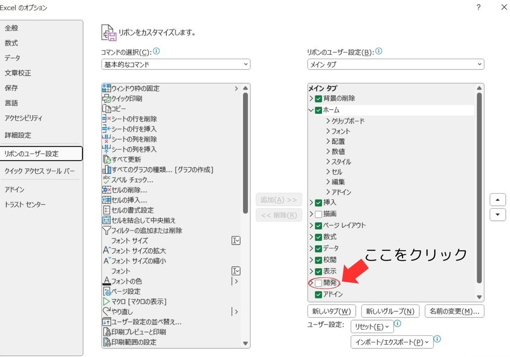Uncheck the 数式 tab checkbox in tree

tap(318, 237)
